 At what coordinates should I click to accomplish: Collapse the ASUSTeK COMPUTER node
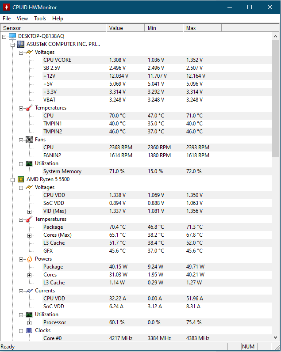point(13,45)
